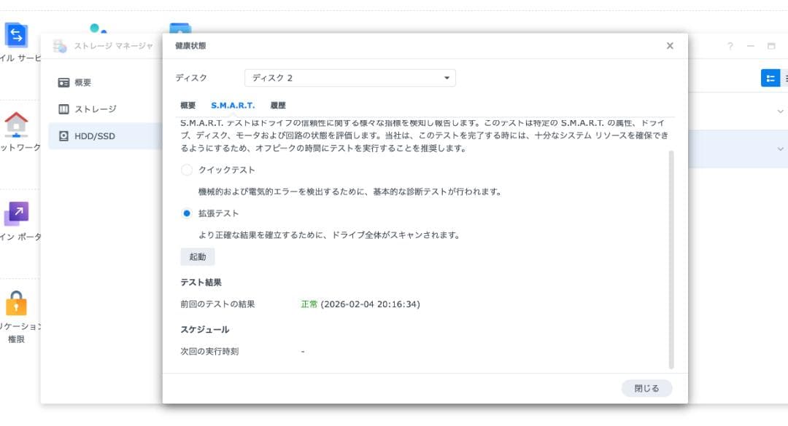
Task: Expand the second drive row chevron
Action: coord(780,149)
